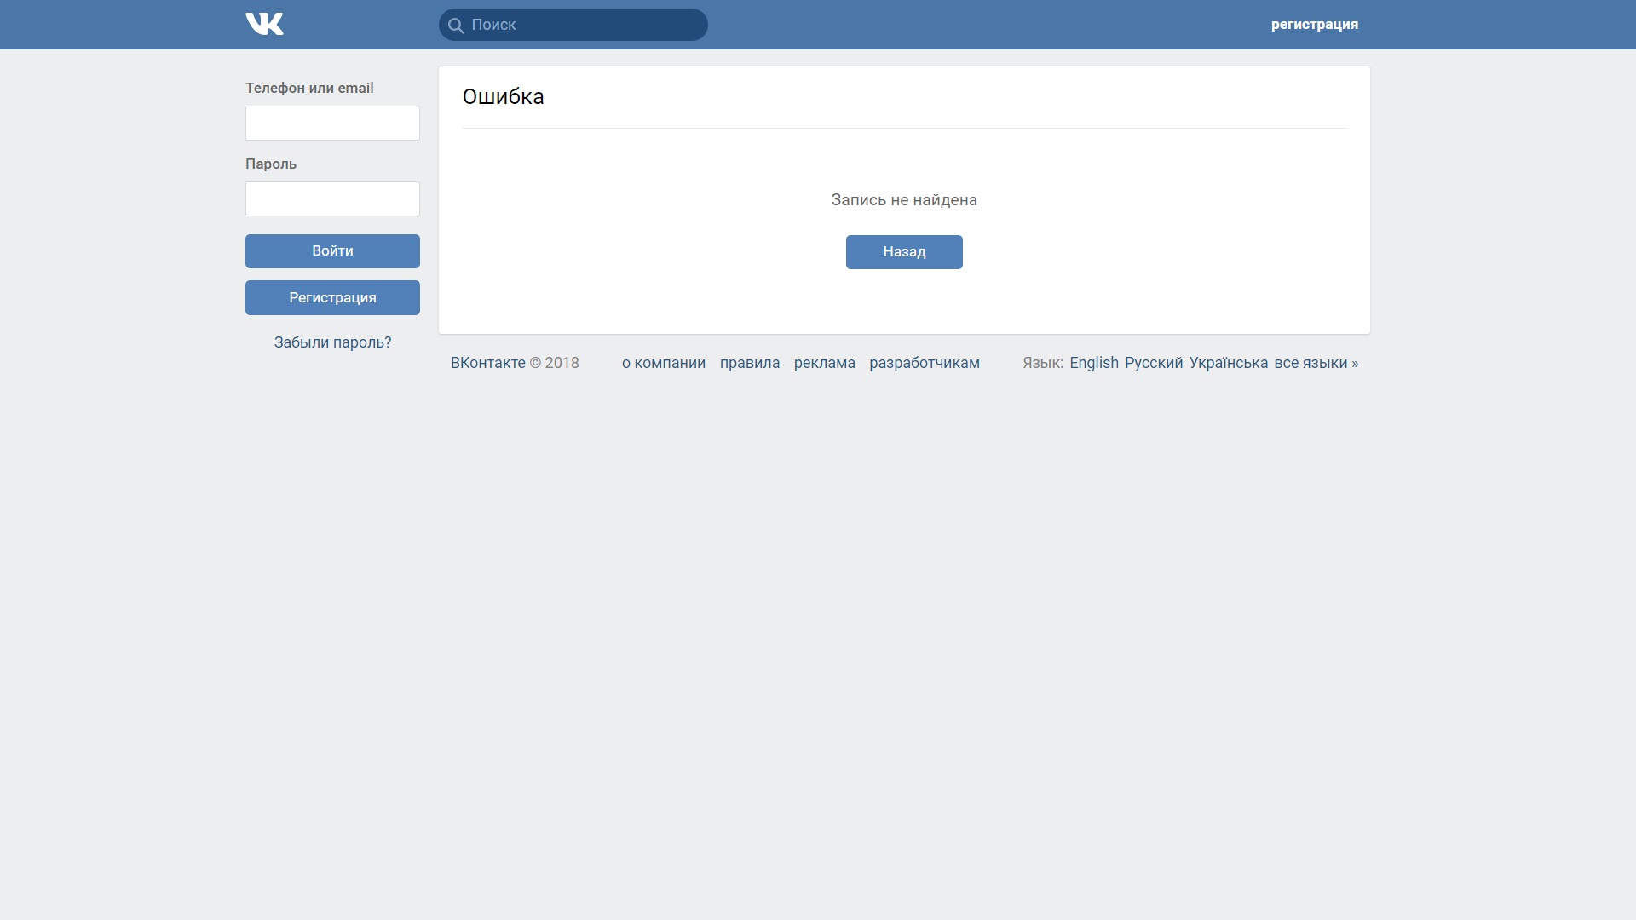Open разработчикам footer link
Image resolution: width=1636 pixels, height=920 pixels.
click(x=924, y=363)
